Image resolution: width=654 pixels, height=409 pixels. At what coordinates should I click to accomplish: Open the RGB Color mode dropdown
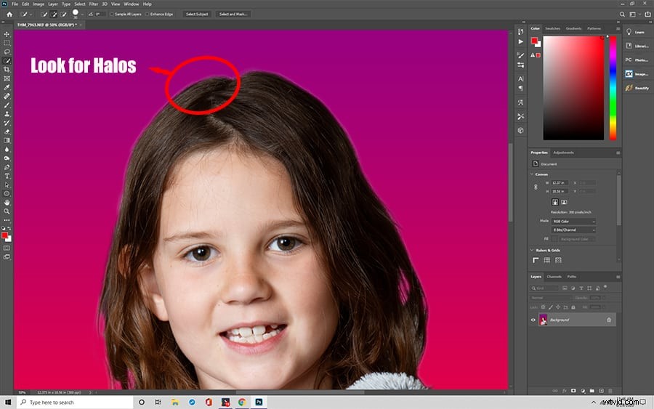(573, 222)
